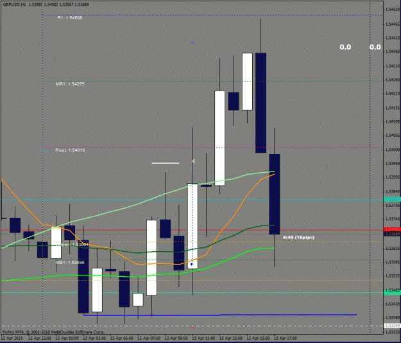Select the solid blue support line at chart bottom
The image size is (401, 343).
(x=220, y=315)
